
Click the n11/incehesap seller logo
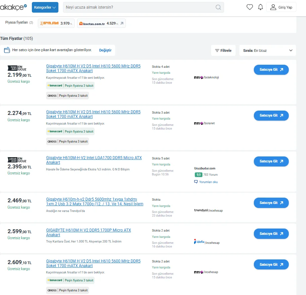[x=206, y=272]
